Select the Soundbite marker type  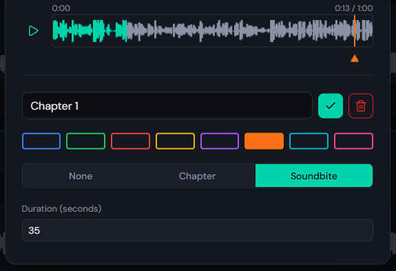tap(314, 176)
